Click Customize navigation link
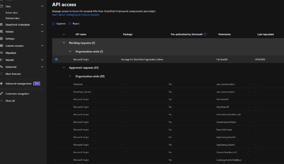 [x=17, y=94]
